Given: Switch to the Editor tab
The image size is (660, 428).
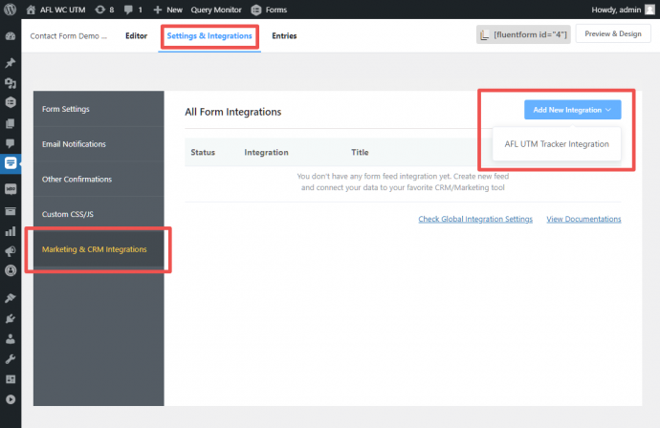Looking at the screenshot, I should click(x=138, y=36).
